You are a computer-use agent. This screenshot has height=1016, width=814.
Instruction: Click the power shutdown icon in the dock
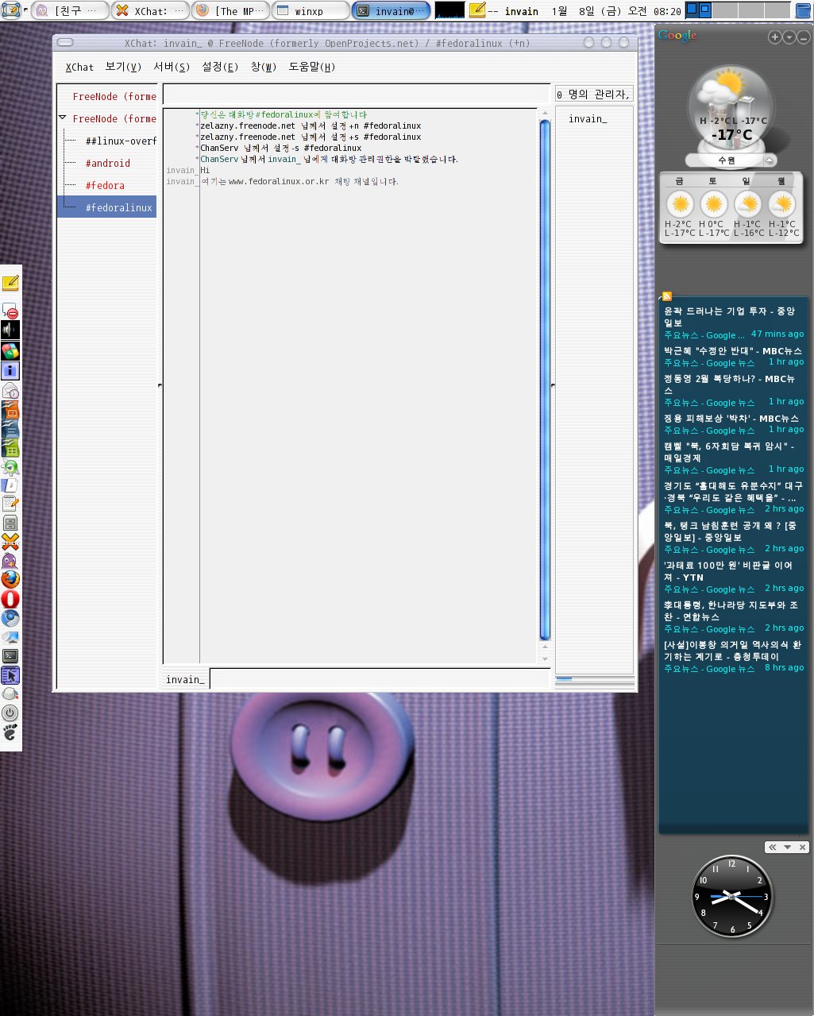pos(10,713)
